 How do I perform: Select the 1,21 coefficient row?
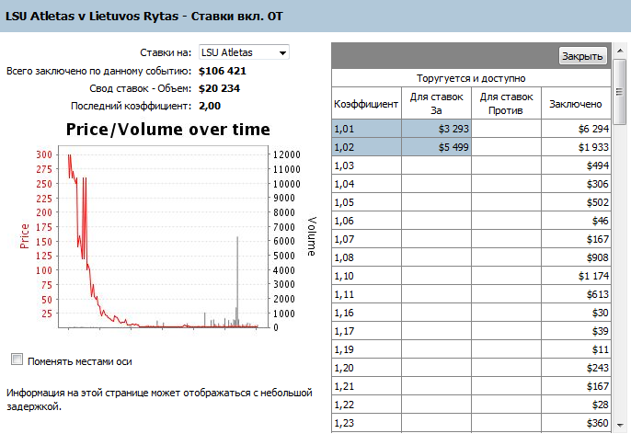click(471, 386)
